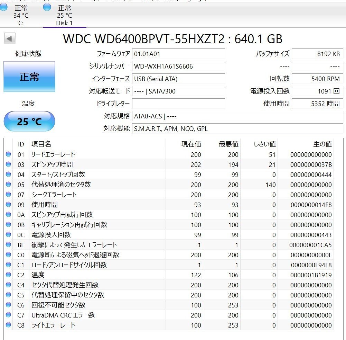Click the back arrow disk navigation button
Screen dimensions: 346x340
10,38
